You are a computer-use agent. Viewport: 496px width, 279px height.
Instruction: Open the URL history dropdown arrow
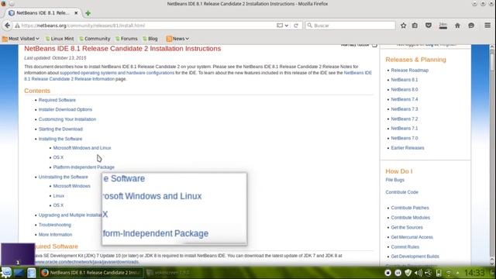287,26
